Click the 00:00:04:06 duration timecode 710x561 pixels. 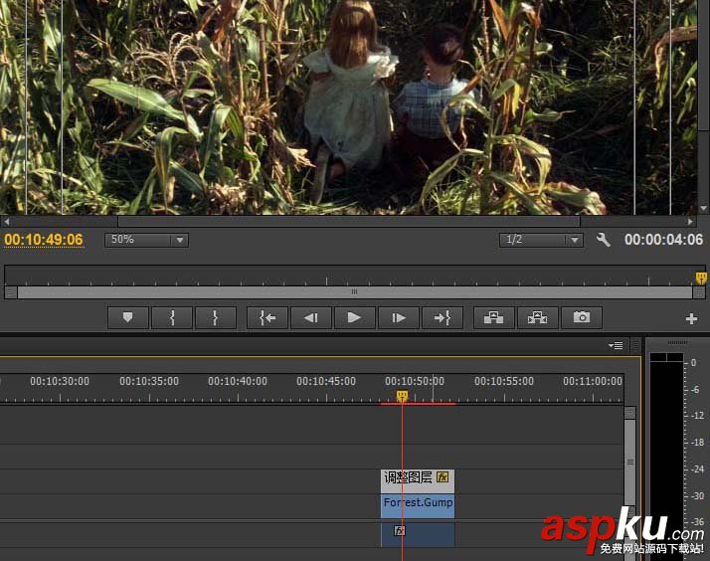[663, 240]
